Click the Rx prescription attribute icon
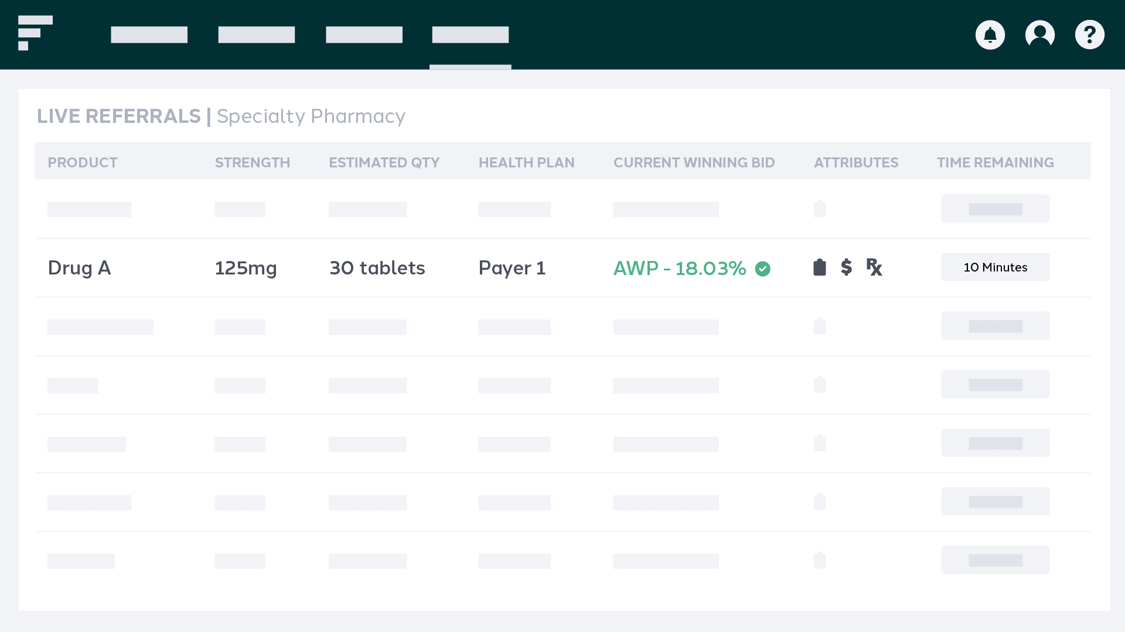 click(874, 267)
